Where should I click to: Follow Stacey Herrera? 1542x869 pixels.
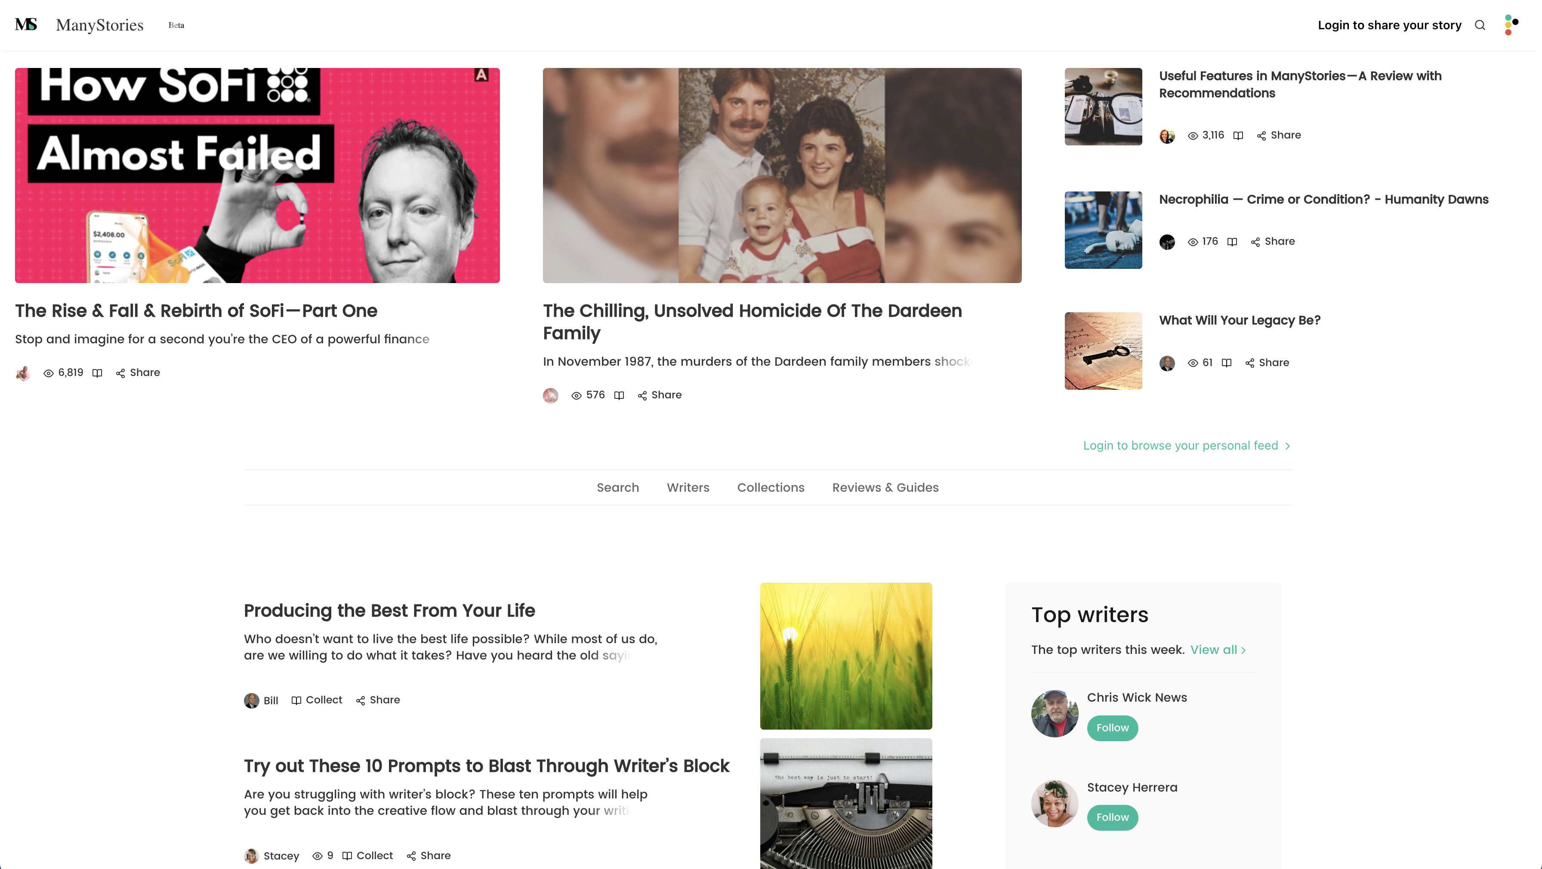tap(1112, 817)
